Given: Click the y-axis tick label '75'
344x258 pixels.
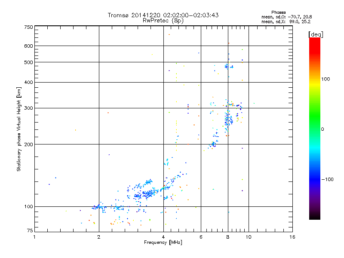Looking at the screenshot, I should point(30,230).
